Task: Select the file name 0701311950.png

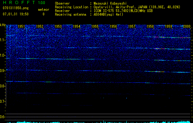Action: pyautogui.click(x=16, y=8)
